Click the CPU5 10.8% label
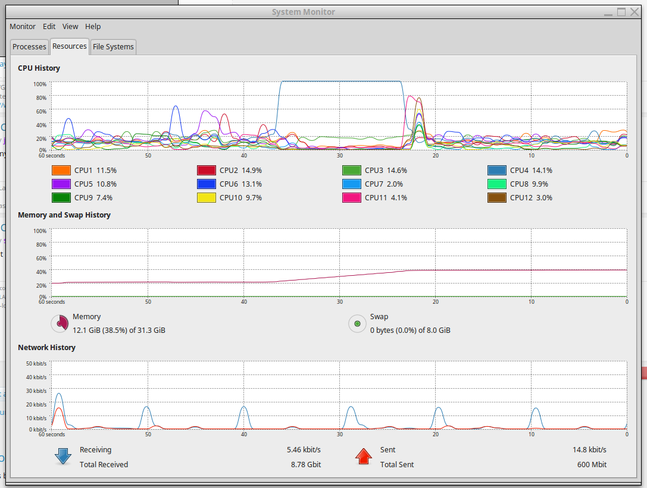The height and width of the screenshot is (488, 647). coord(95,184)
